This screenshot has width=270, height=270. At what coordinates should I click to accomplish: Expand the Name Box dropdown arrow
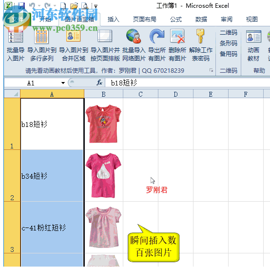point(63,83)
